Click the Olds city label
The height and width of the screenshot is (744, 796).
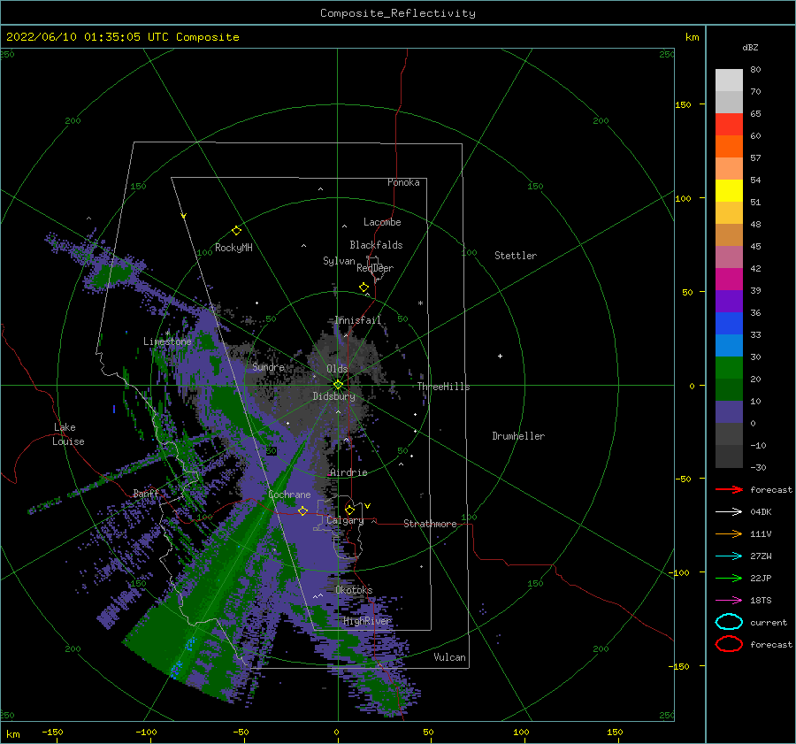(x=337, y=369)
